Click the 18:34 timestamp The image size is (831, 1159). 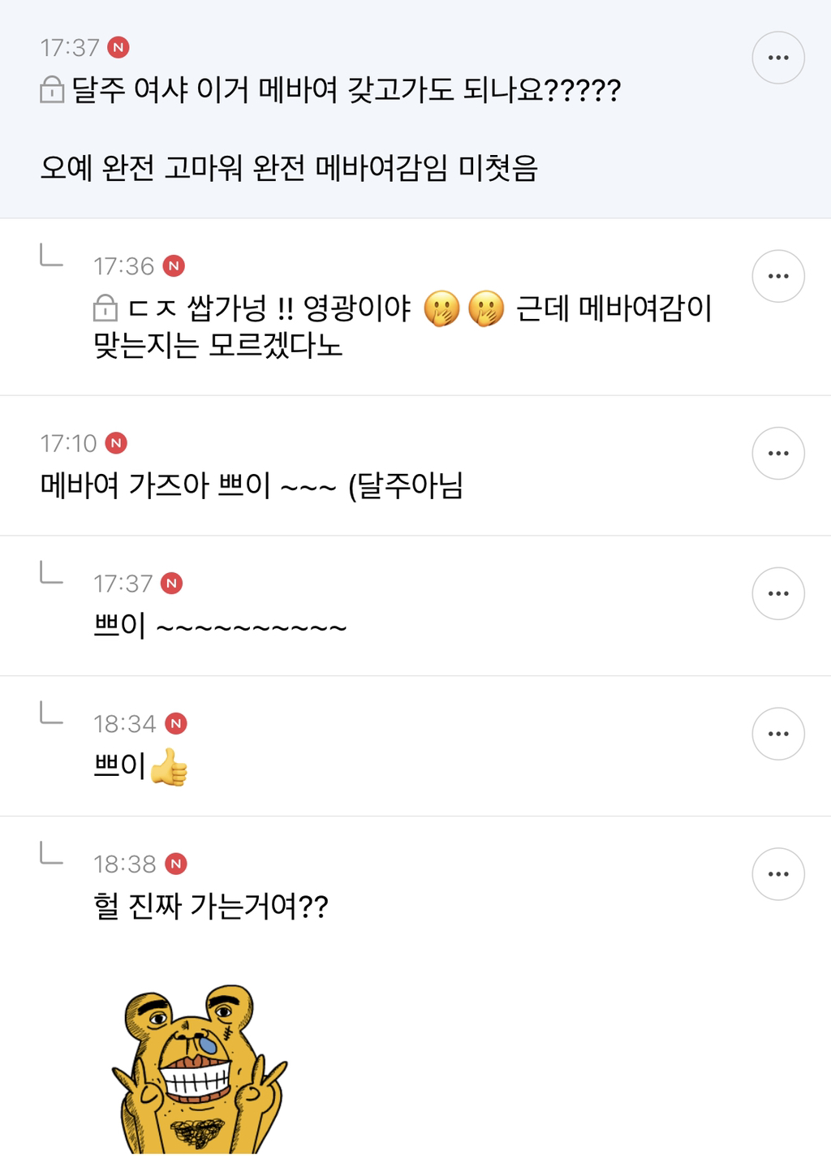coord(125,723)
